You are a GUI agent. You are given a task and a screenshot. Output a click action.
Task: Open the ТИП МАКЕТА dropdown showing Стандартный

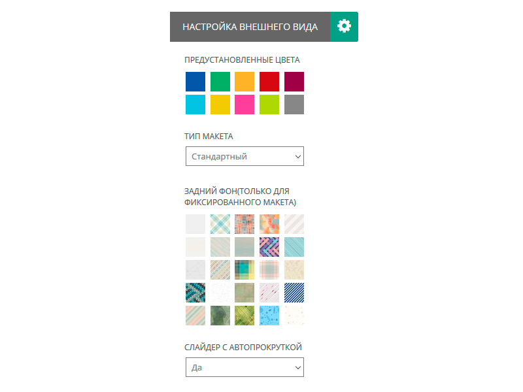click(245, 156)
